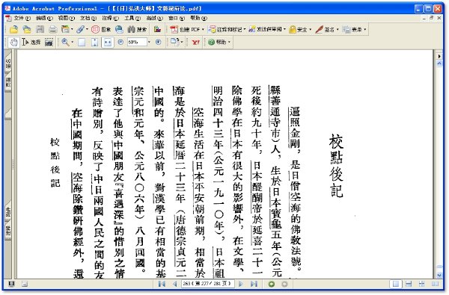Click the Print icon in the toolbar
The image size is (449, 295).
(x=52, y=29)
